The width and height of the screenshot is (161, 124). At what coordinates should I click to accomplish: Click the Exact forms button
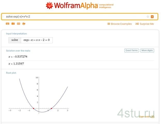click(x=132, y=51)
